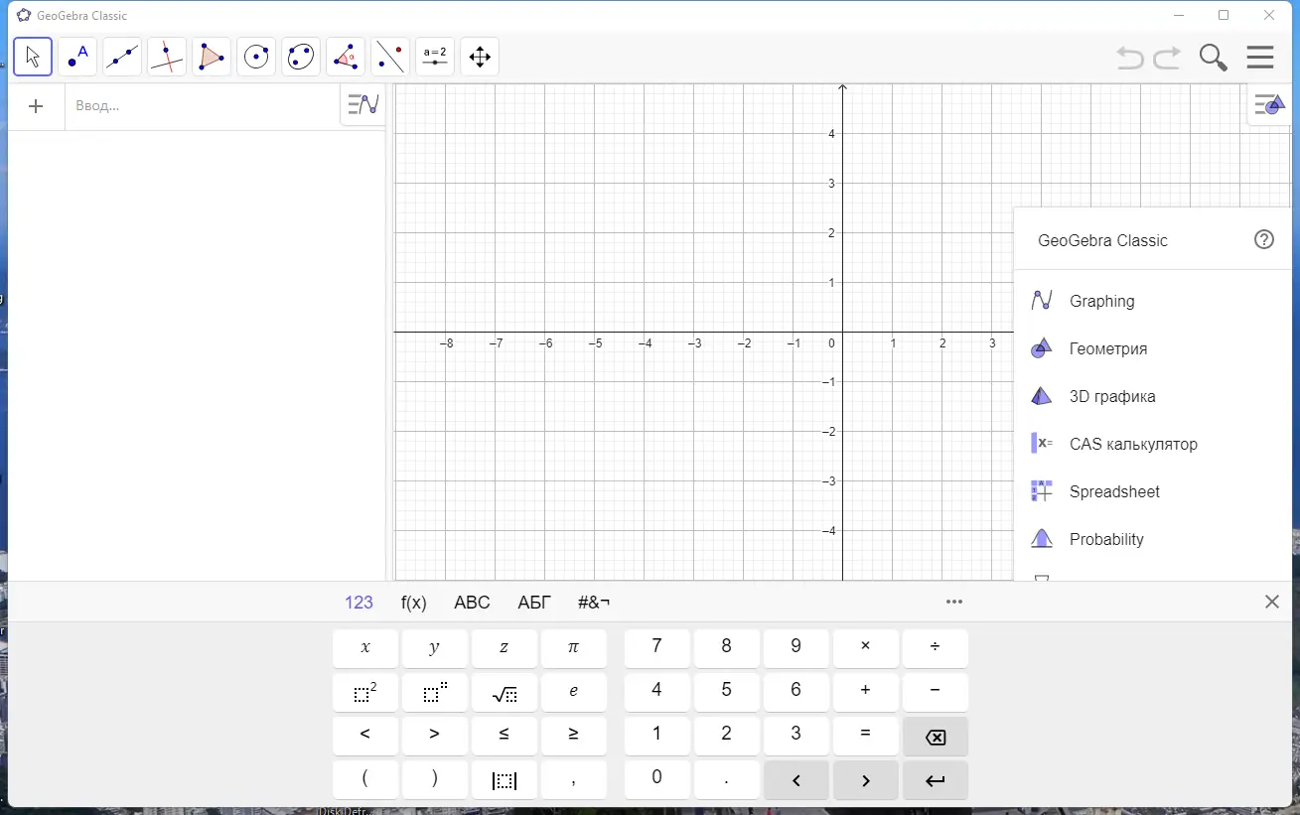Tap the open parenthesis key
This screenshot has width=1300, height=815.
[365, 780]
